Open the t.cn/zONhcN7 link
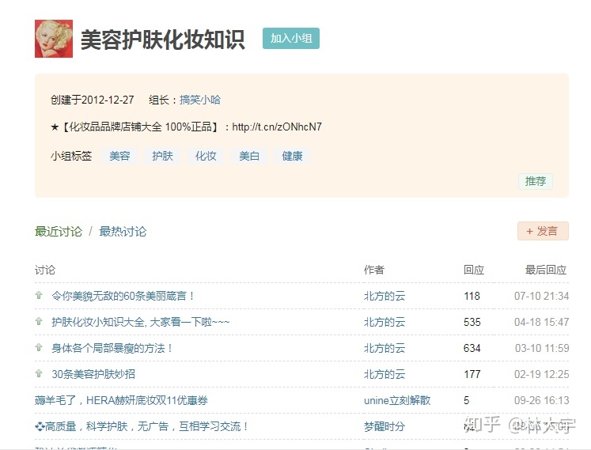This screenshot has height=450, width=591. tap(277, 127)
